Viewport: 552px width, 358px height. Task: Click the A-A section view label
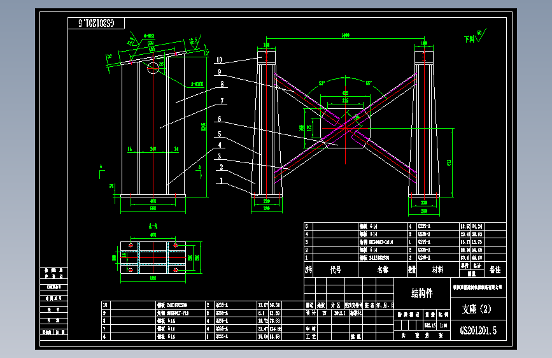153,226
